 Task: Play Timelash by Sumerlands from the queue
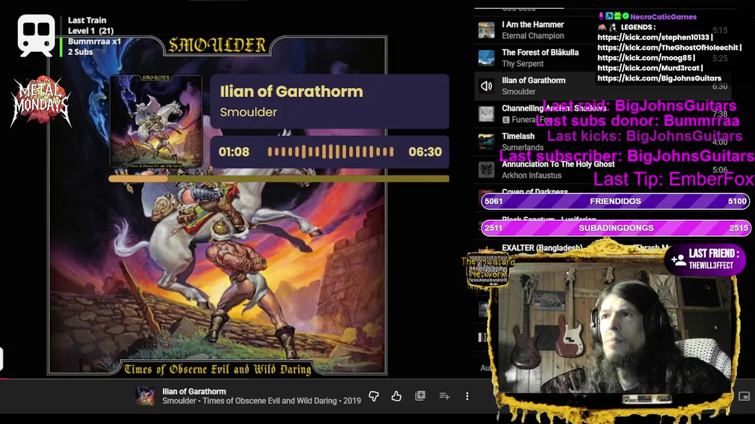518,136
